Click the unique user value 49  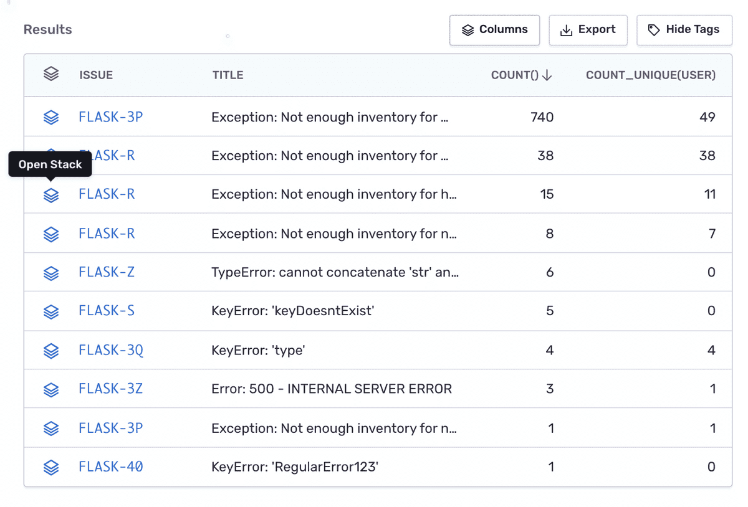(707, 117)
